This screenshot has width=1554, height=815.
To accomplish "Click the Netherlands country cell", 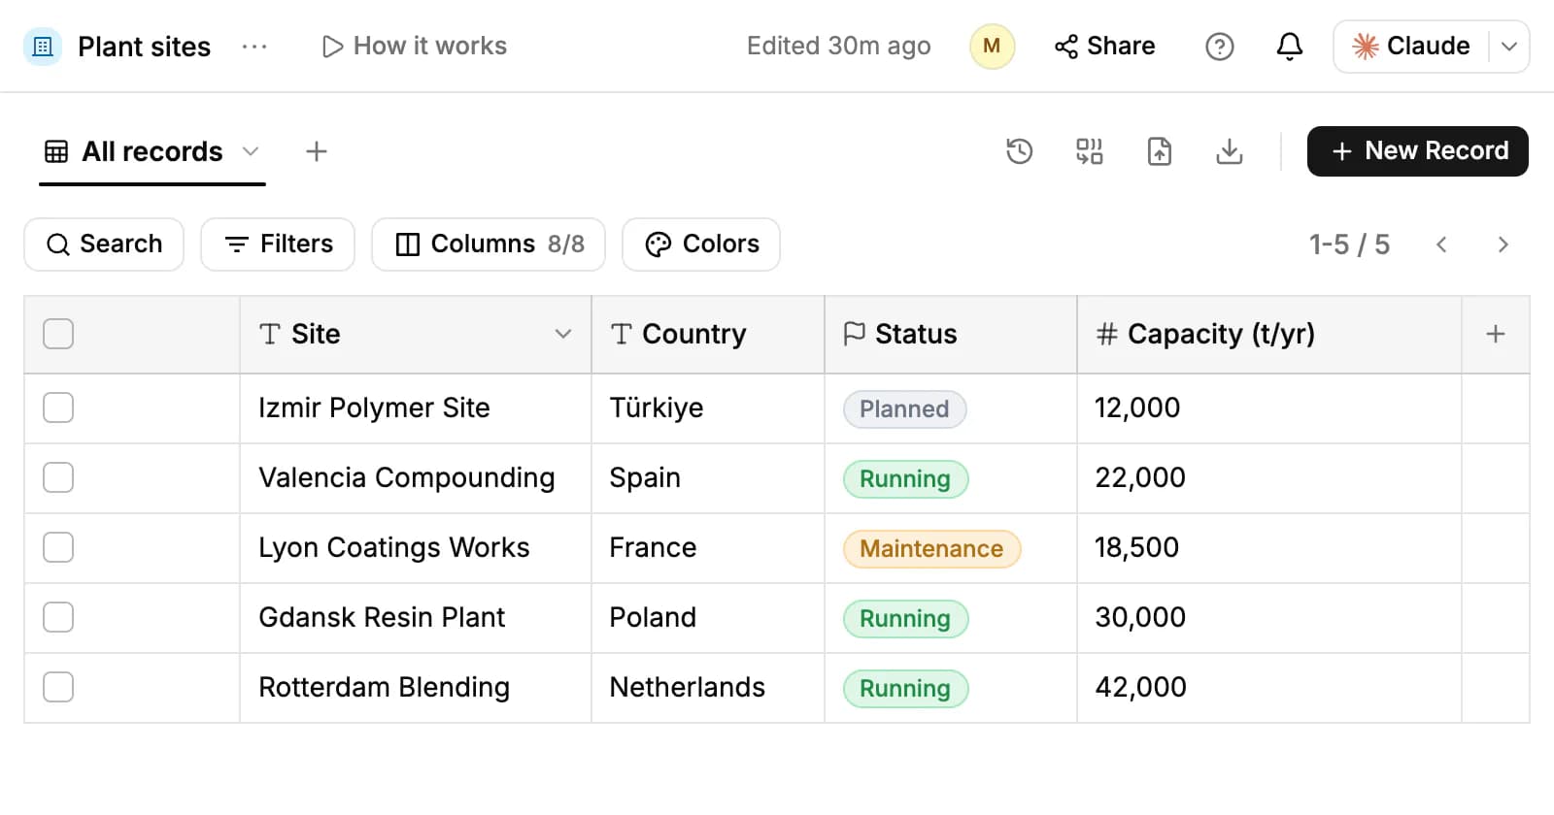I will pyautogui.click(x=708, y=688).
